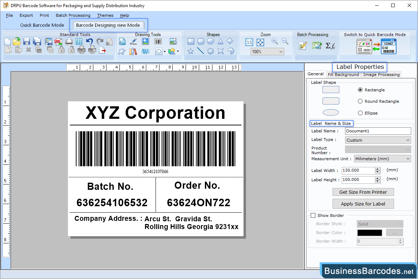The height and width of the screenshot is (279, 418).
Task: Choose the diagonal line shape tool
Action: 201,51
